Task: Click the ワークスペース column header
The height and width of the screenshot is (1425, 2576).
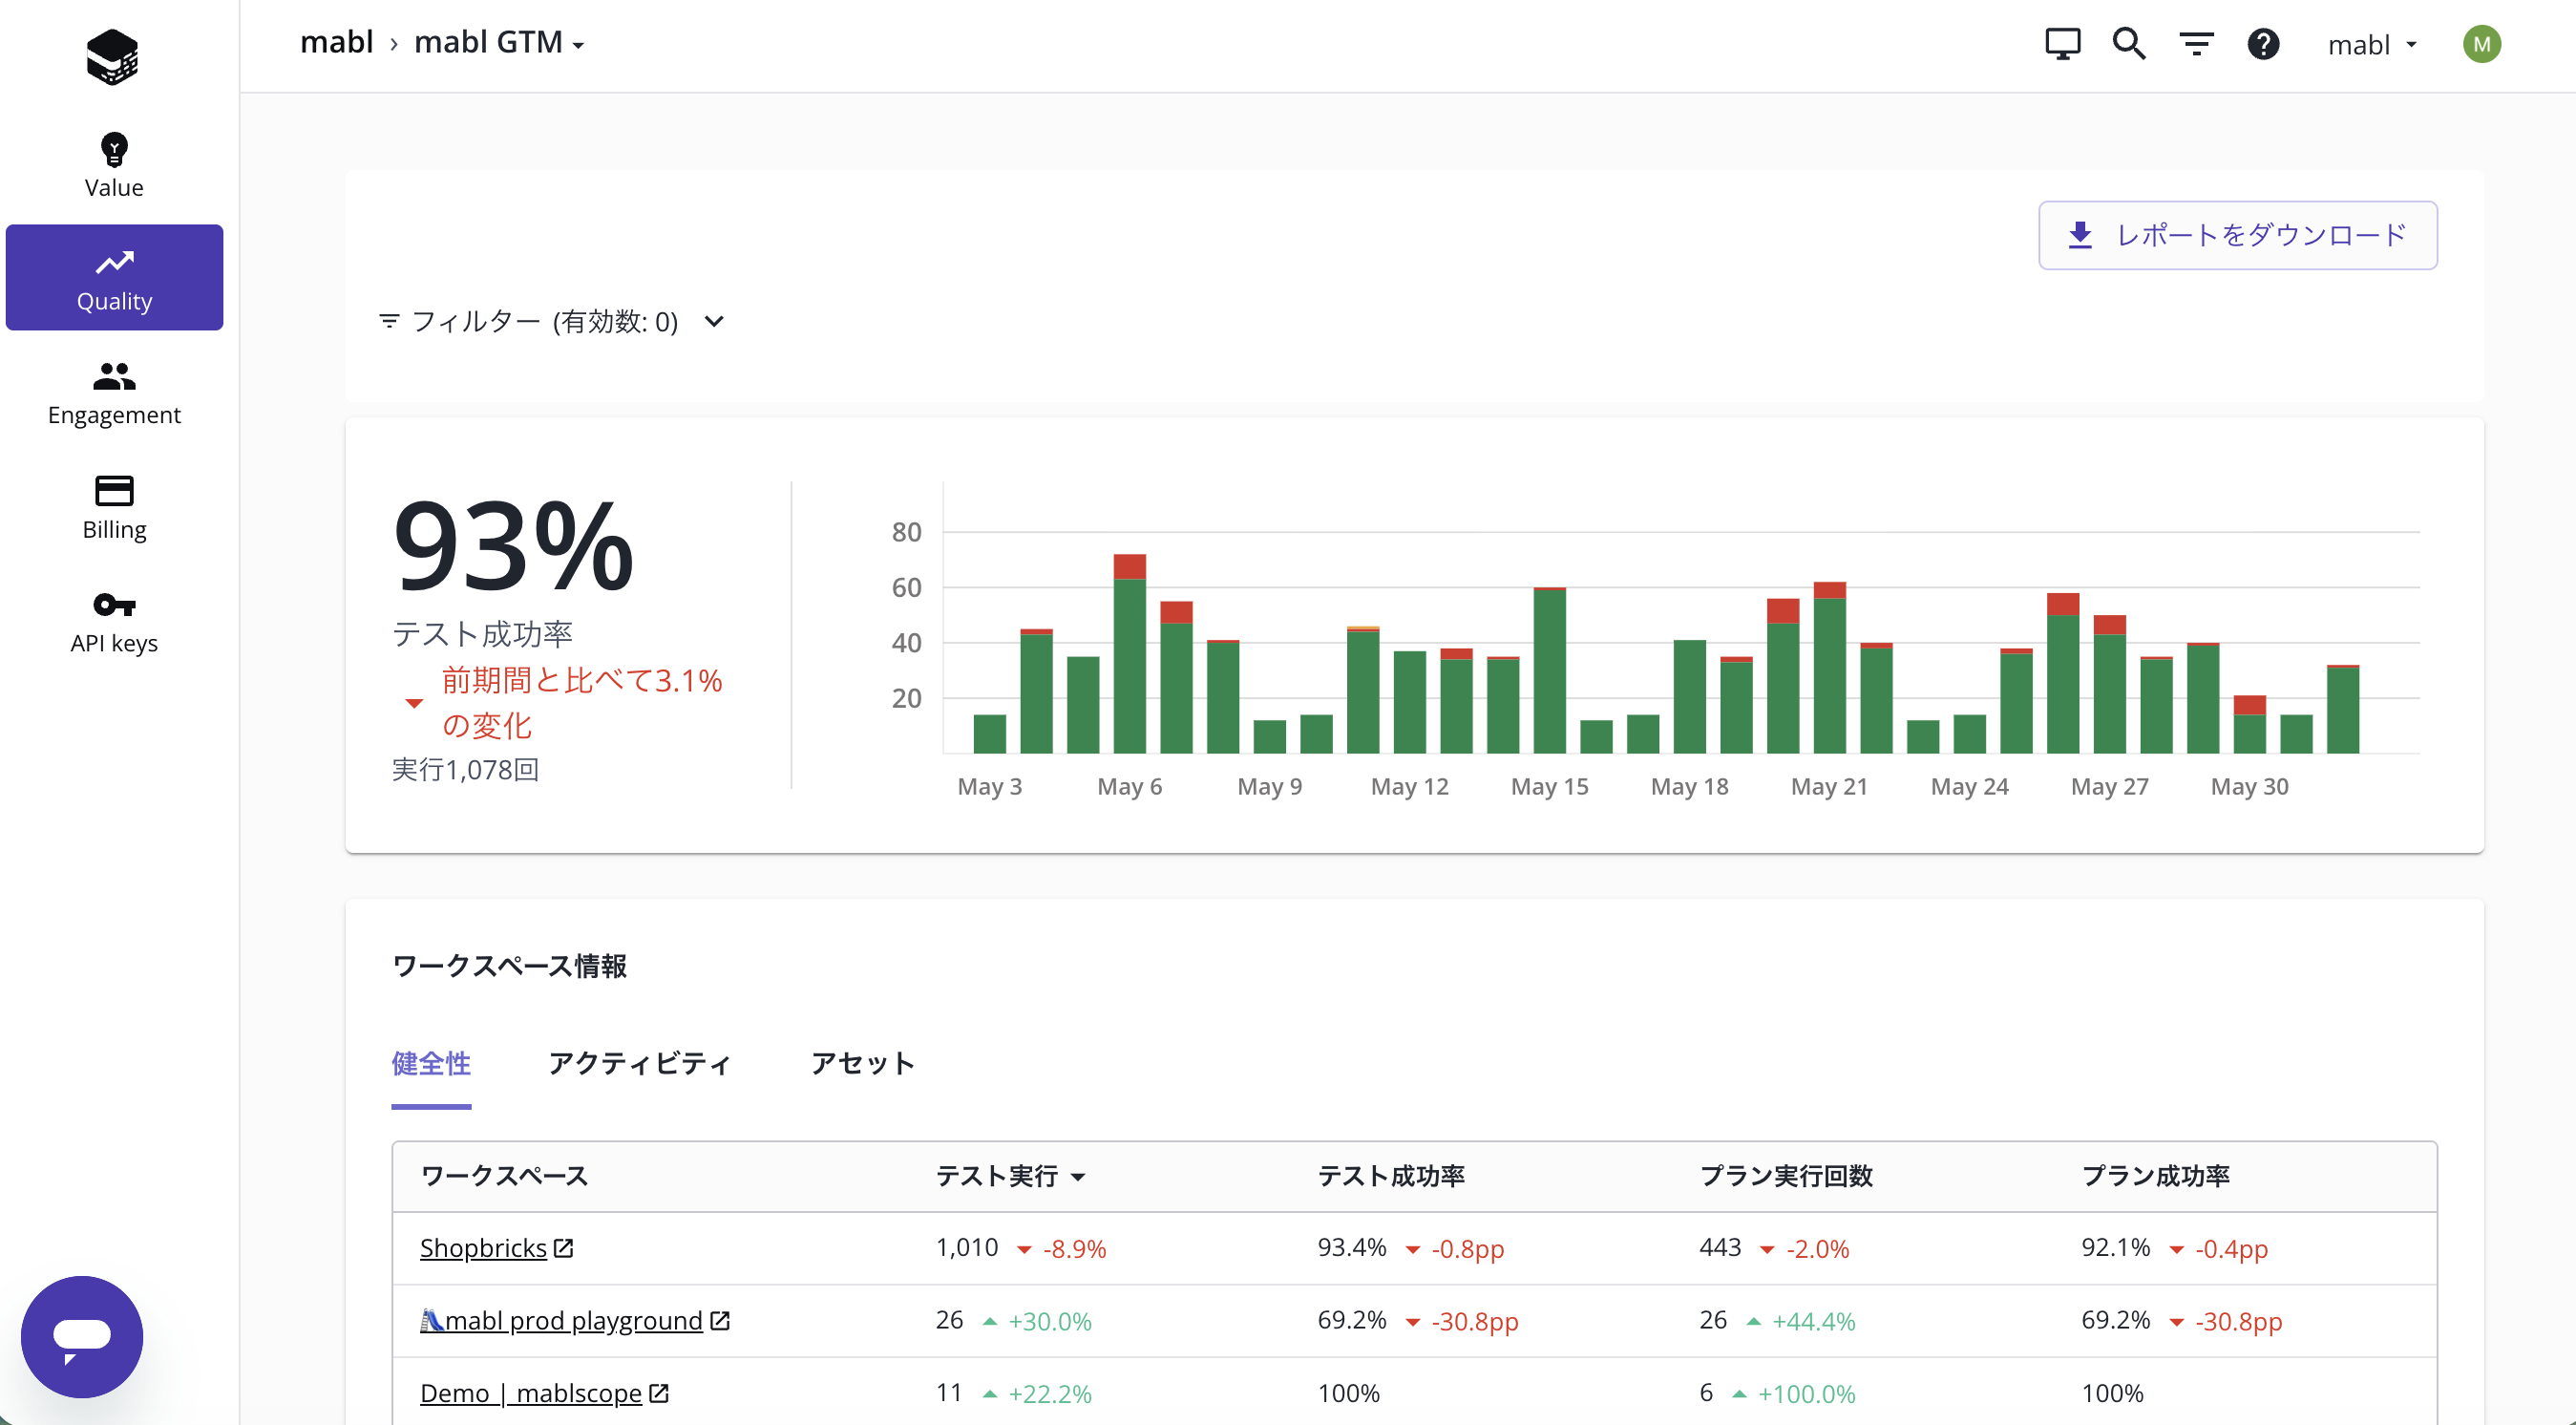Action: [x=504, y=1176]
